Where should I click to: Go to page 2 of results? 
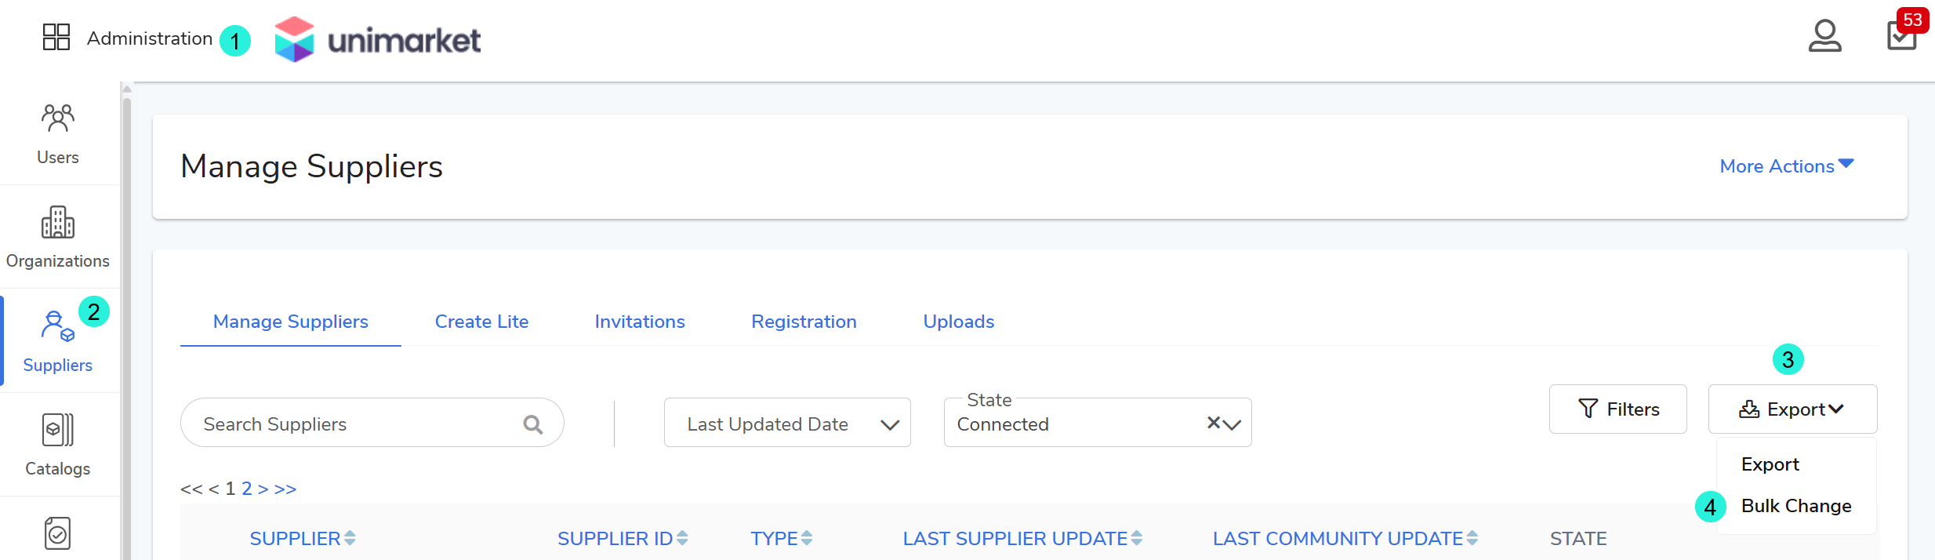(x=246, y=489)
